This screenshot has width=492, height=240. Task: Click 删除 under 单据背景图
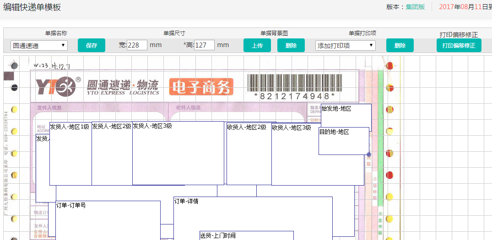click(x=291, y=46)
